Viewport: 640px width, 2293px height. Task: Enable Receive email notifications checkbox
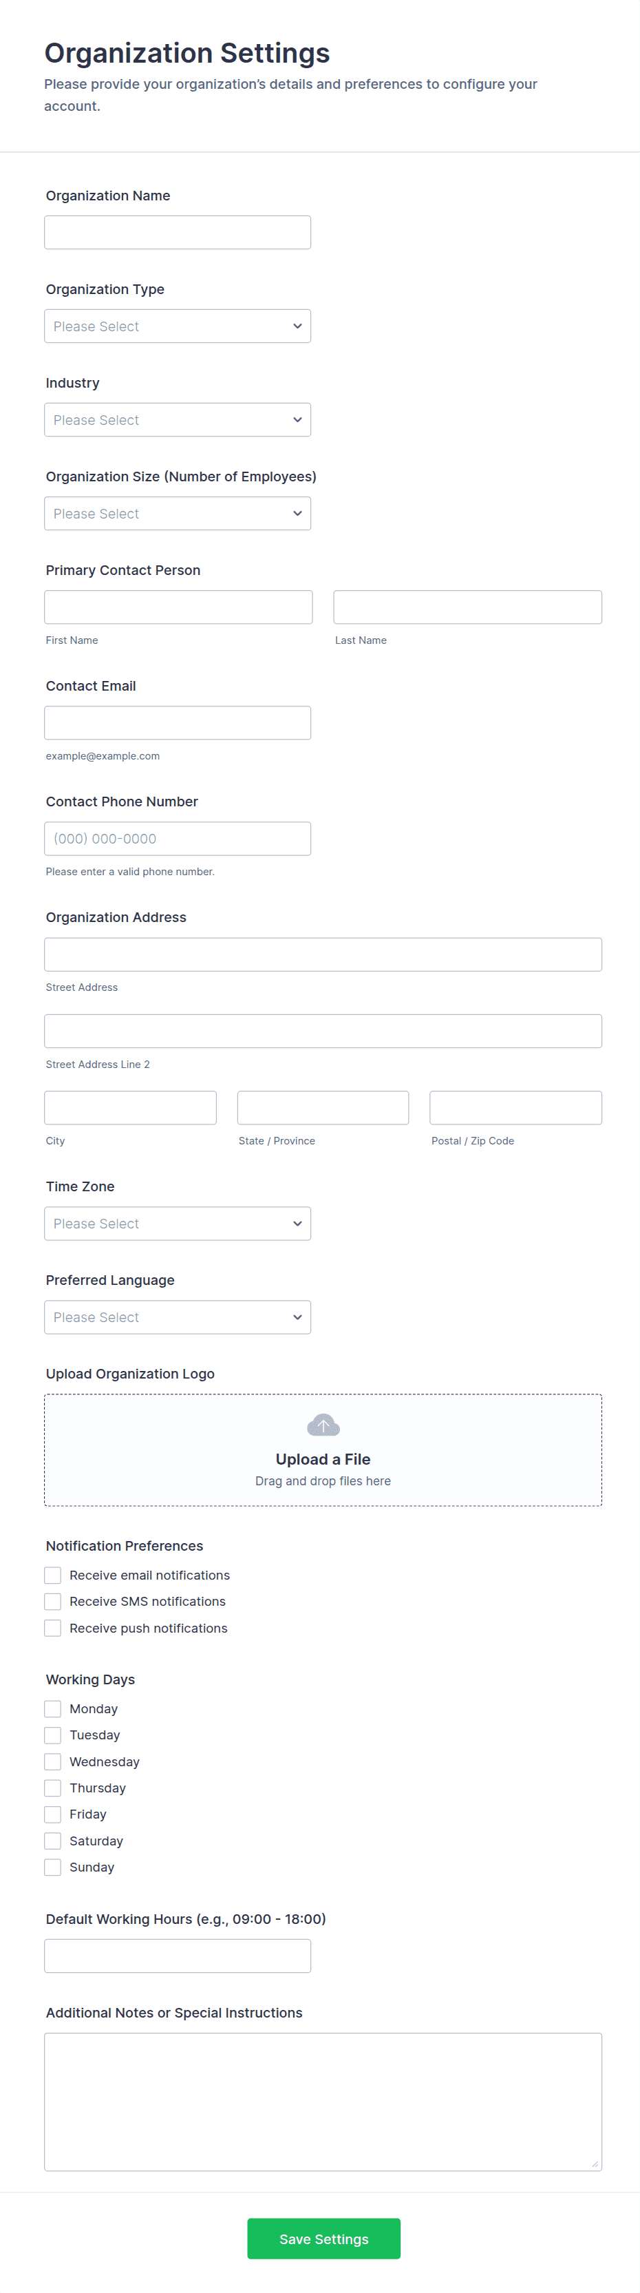click(x=54, y=1575)
